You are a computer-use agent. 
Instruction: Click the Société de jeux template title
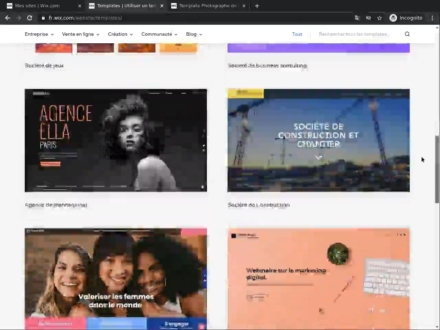coord(44,65)
